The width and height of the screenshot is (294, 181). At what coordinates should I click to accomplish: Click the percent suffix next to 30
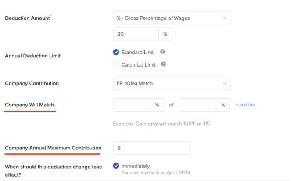point(165,34)
